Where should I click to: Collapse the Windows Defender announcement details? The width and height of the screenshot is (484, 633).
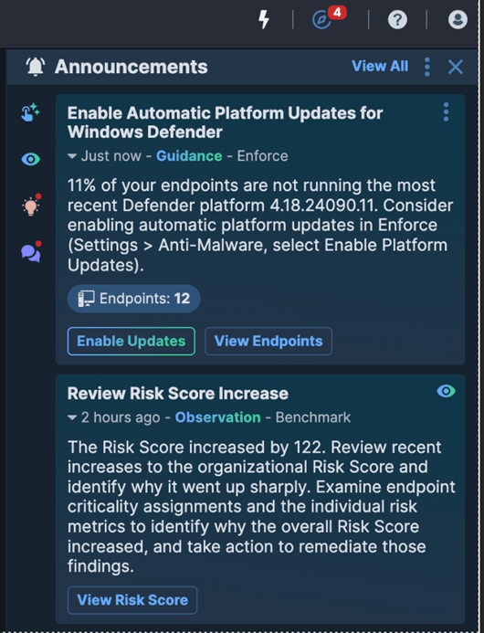point(72,156)
